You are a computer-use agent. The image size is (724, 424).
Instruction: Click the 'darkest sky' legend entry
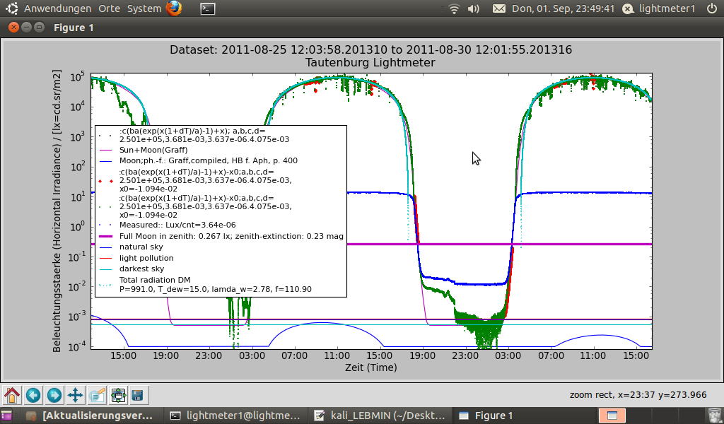pyautogui.click(x=141, y=269)
